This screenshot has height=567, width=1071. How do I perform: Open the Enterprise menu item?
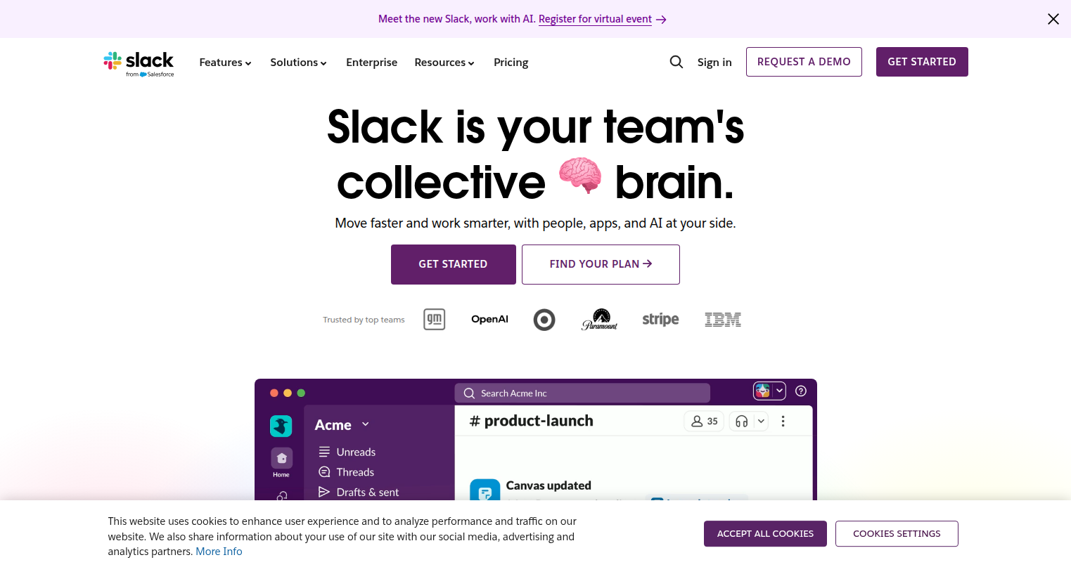pyautogui.click(x=371, y=62)
